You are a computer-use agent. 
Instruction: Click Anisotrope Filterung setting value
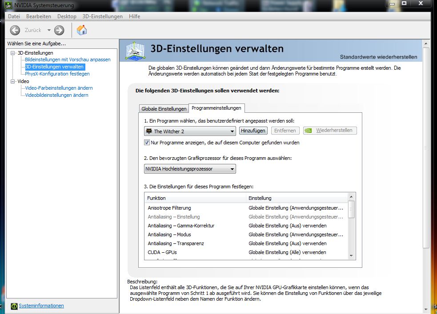(296, 208)
